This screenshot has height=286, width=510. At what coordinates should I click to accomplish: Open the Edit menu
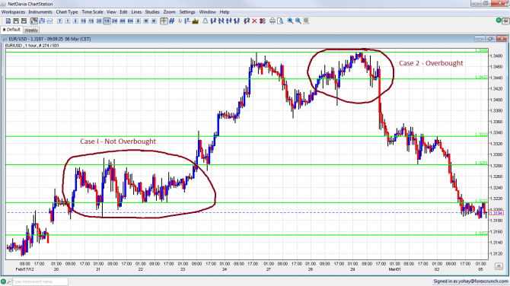point(123,11)
